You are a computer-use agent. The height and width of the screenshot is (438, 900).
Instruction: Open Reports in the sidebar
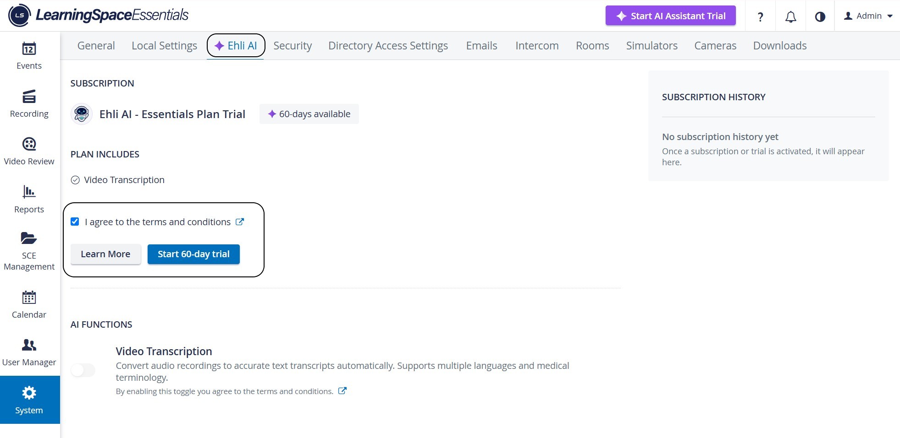click(x=29, y=200)
